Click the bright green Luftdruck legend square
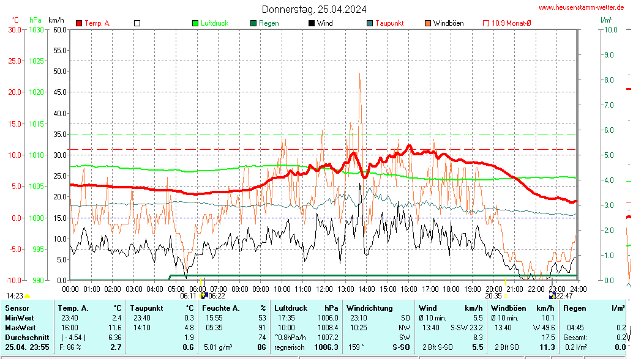Image resolution: width=633 pixels, height=359 pixels. click(195, 23)
